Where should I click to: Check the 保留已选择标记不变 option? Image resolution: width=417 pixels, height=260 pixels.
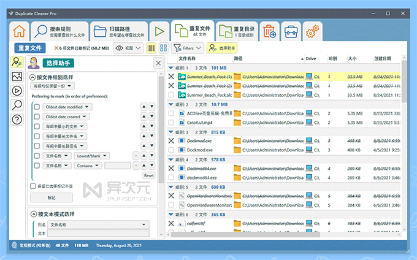tap(33, 186)
